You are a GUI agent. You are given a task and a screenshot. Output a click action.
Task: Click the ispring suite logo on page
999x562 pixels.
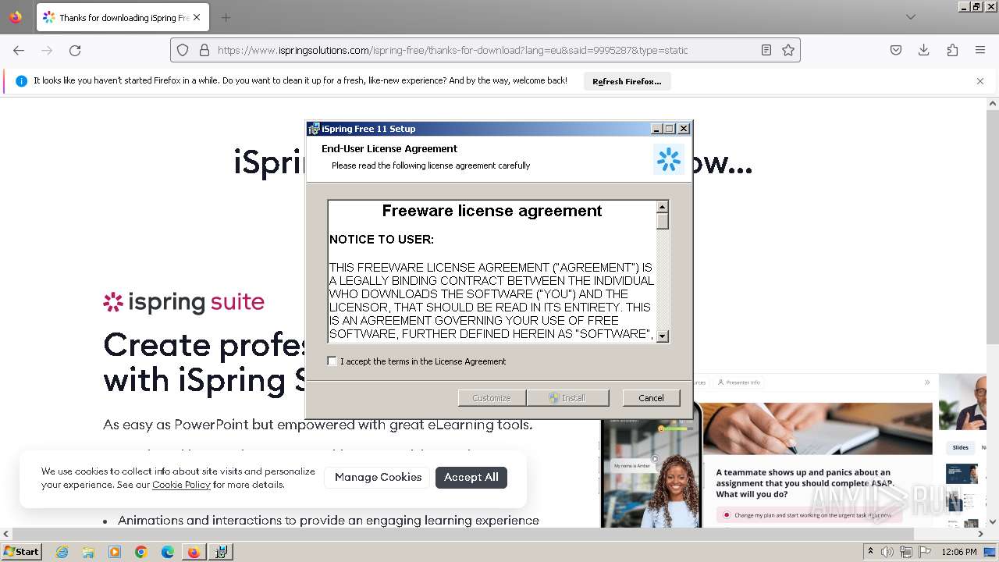point(183,302)
